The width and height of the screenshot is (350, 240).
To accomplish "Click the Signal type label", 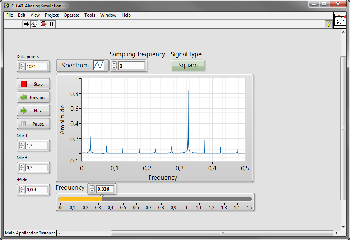I will (186, 54).
